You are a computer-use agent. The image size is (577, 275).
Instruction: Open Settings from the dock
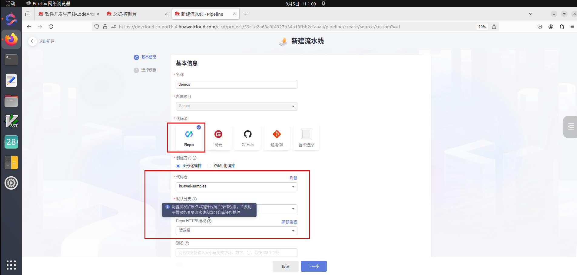(11, 183)
